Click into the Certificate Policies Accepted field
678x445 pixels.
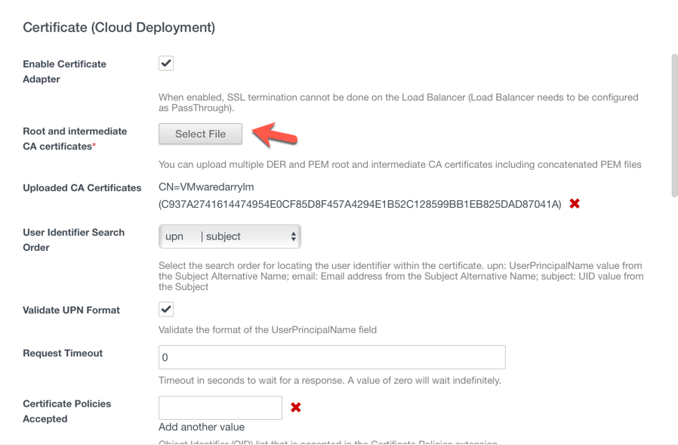[220, 408]
